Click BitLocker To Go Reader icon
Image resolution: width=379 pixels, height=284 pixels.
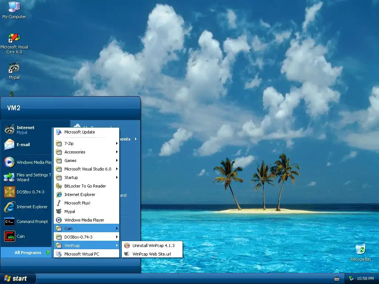pos(59,186)
